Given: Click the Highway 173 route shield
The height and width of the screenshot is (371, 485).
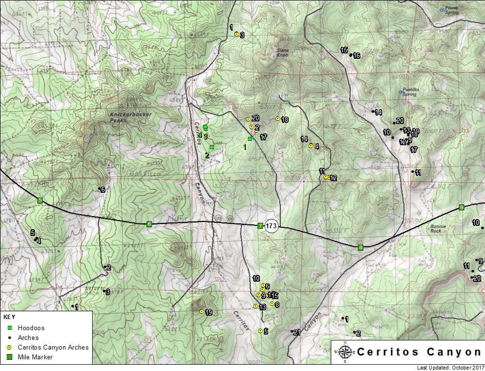Looking at the screenshot, I should pos(271,226).
